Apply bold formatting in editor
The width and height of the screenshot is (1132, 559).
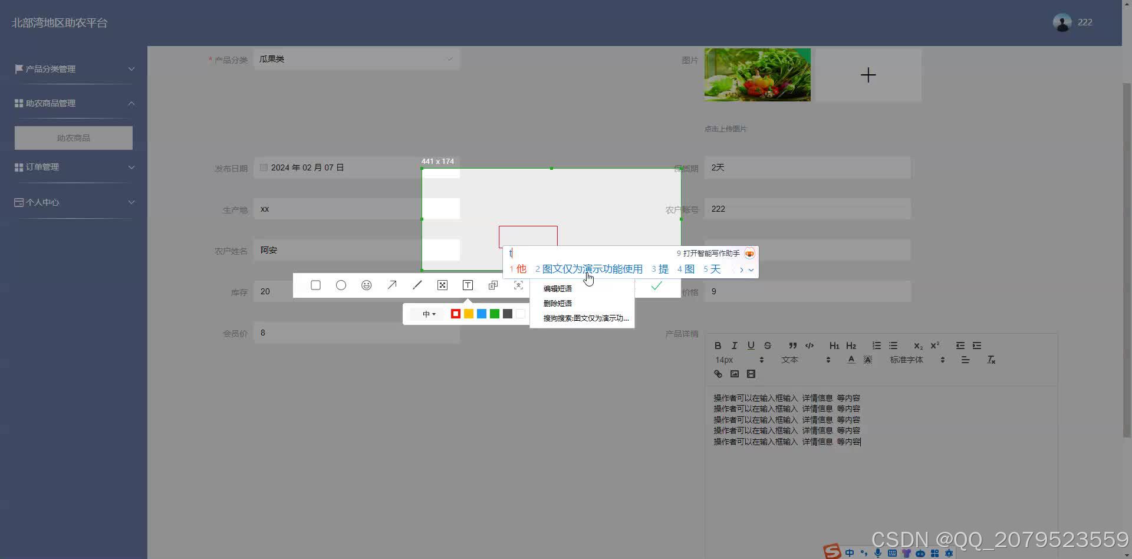(718, 346)
